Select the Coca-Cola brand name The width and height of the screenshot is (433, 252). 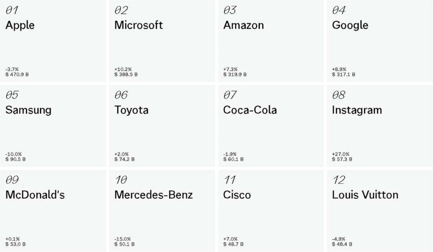coord(250,110)
